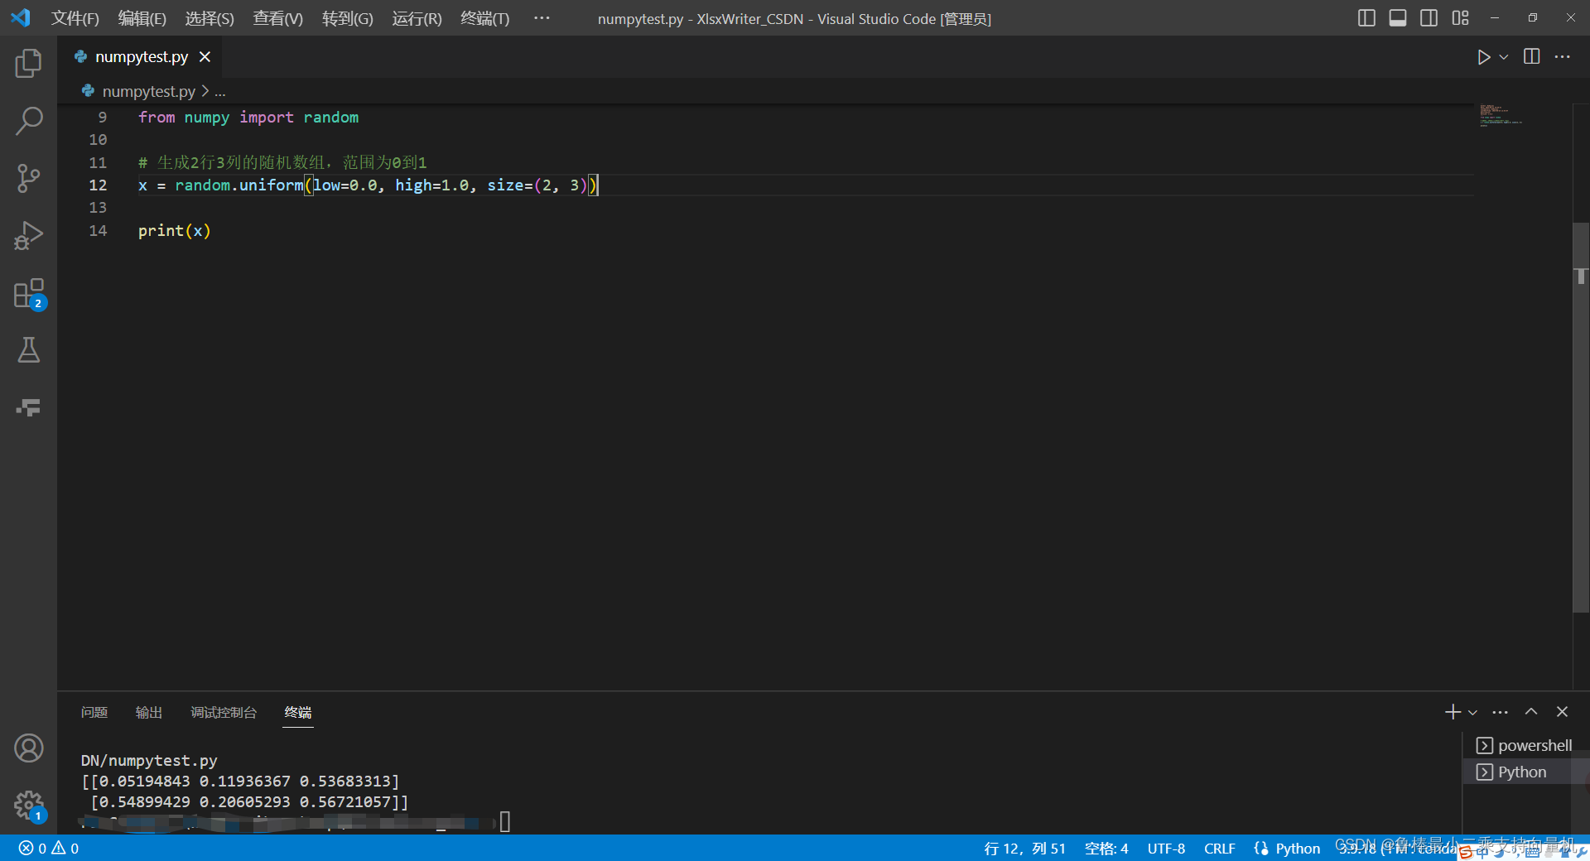Screen dimensions: 1590x861
Task: Open the 选择(S) menu
Action: pyautogui.click(x=210, y=18)
